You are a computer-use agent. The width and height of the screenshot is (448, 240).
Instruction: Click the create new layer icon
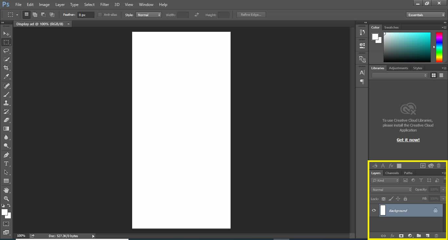[x=428, y=236]
